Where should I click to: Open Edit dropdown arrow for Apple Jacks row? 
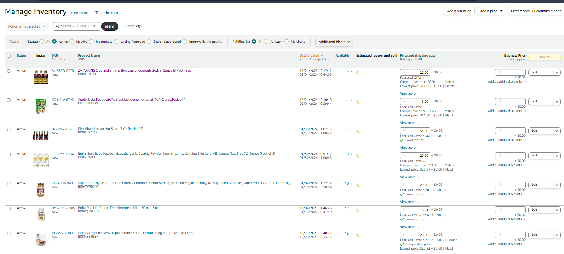pos(557,101)
